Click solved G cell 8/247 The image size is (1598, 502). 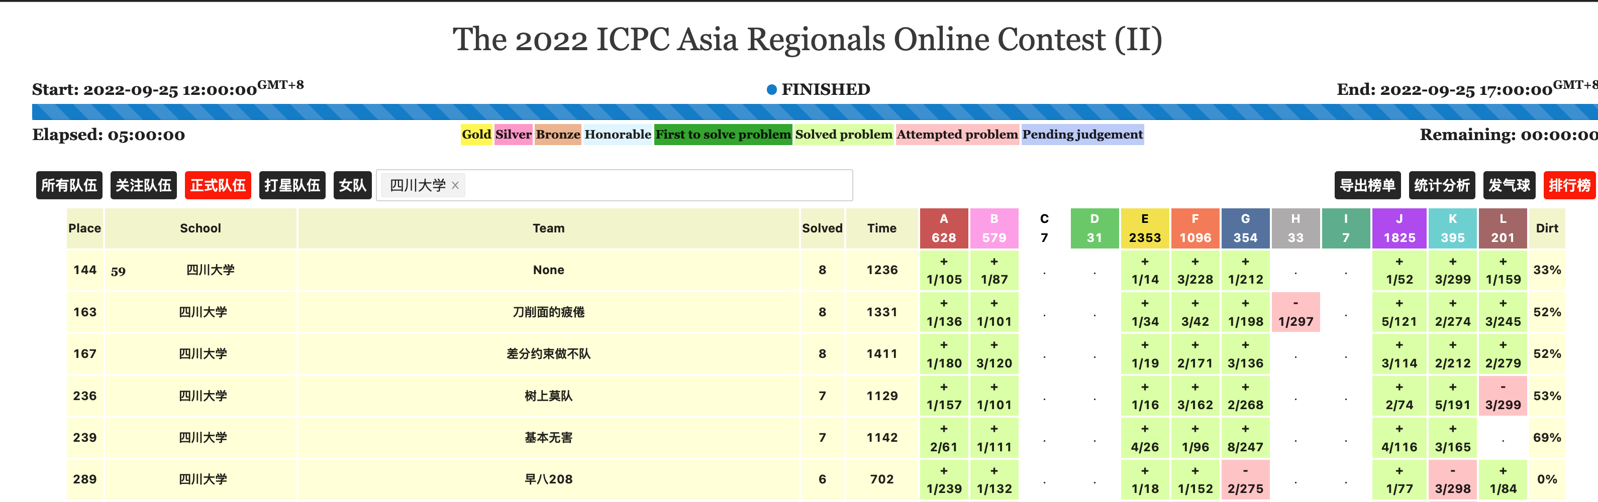tap(1245, 438)
